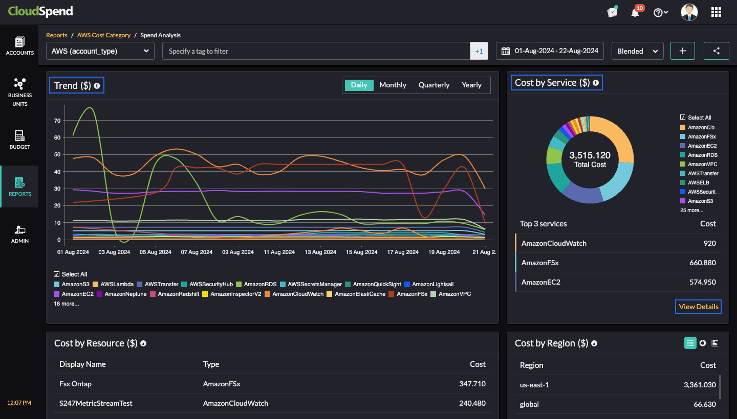Viewport: 737px width, 419px height.
Task: Click the AmazonRDS color swatch in Trend legend
Action: pos(239,284)
